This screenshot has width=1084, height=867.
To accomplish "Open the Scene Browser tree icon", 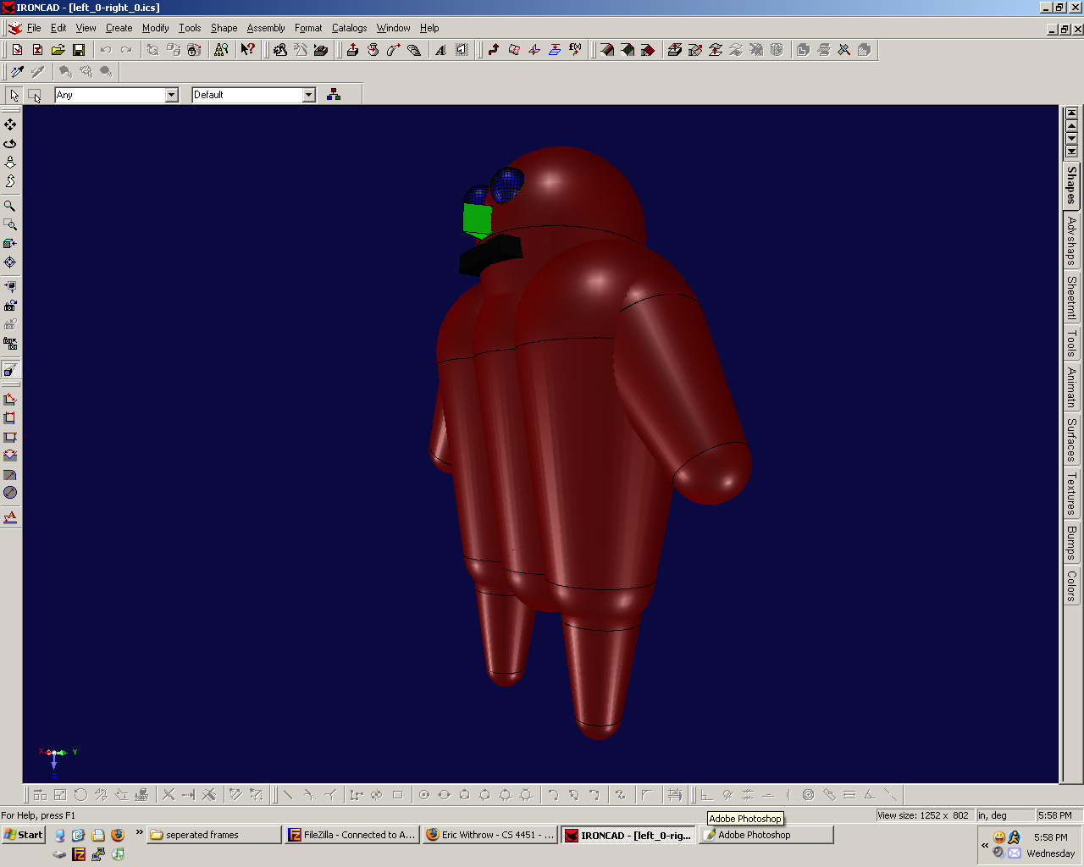I will [x=221, y=50].
